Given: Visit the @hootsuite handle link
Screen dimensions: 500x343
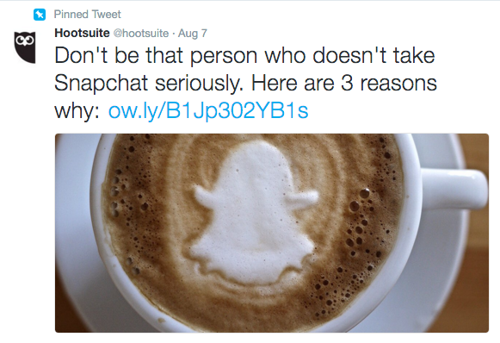Looking at the screenshot, I should click(141, 34).
